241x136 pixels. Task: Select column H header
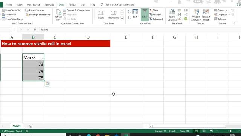(x=196, y=37)
